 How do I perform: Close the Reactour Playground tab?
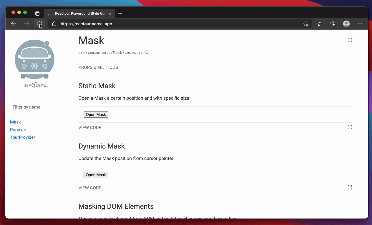pyautogui.click(x=110, y=14)
